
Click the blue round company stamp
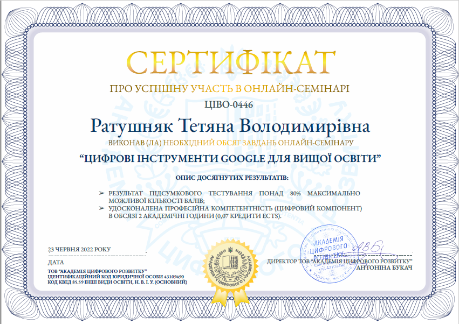(x=331, y=254)
